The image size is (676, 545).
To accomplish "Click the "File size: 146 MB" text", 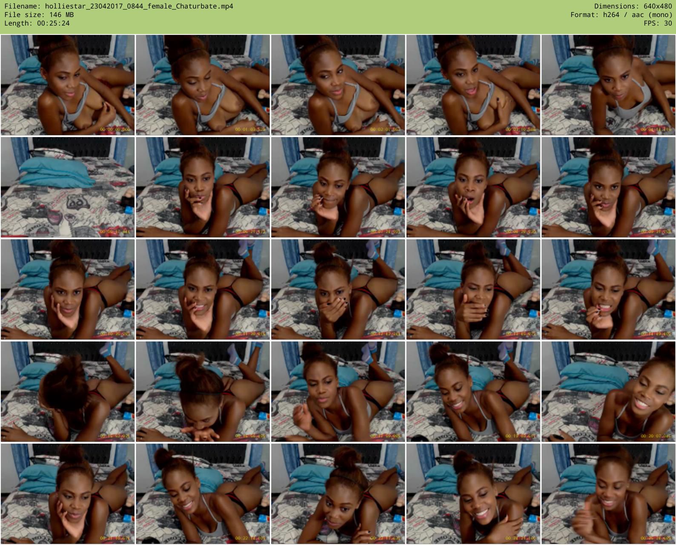I will coord(39,15).
